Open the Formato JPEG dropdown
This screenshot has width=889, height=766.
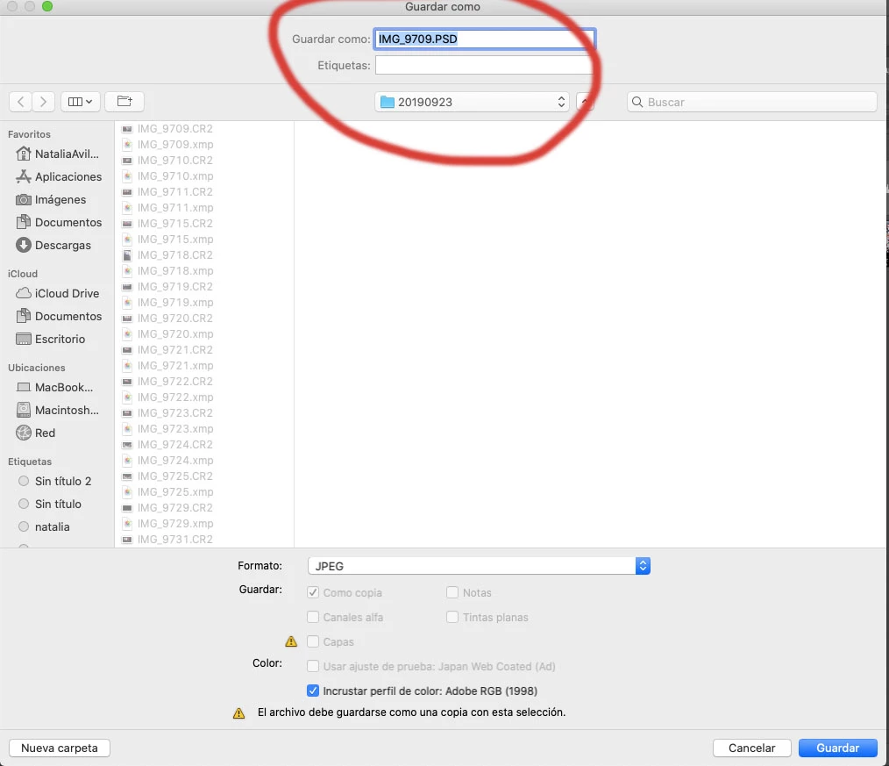pyautogui.click(x=479, y=566)
